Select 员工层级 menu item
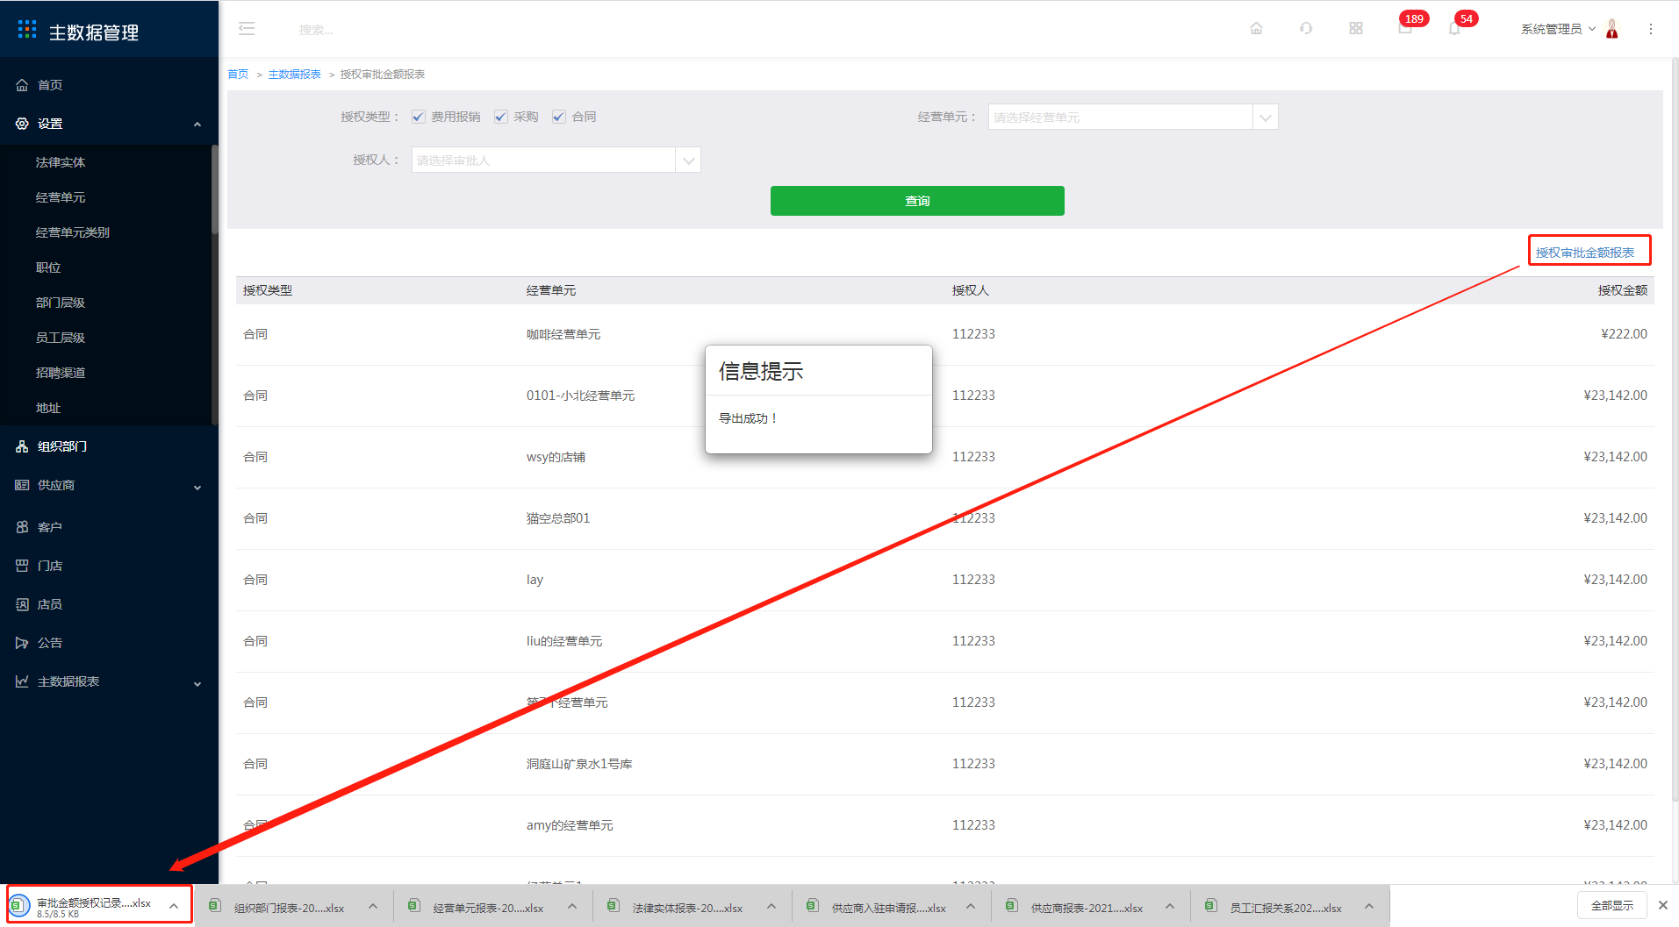 coord(61,338)
